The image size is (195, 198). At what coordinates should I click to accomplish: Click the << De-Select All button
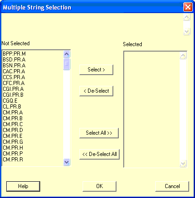pyautogui.click(x=99, y=154)
